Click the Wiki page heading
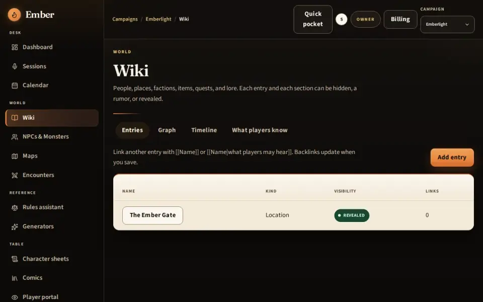This screenshot has width=483, height=302. pyautogui.click(x=131, y=70)
